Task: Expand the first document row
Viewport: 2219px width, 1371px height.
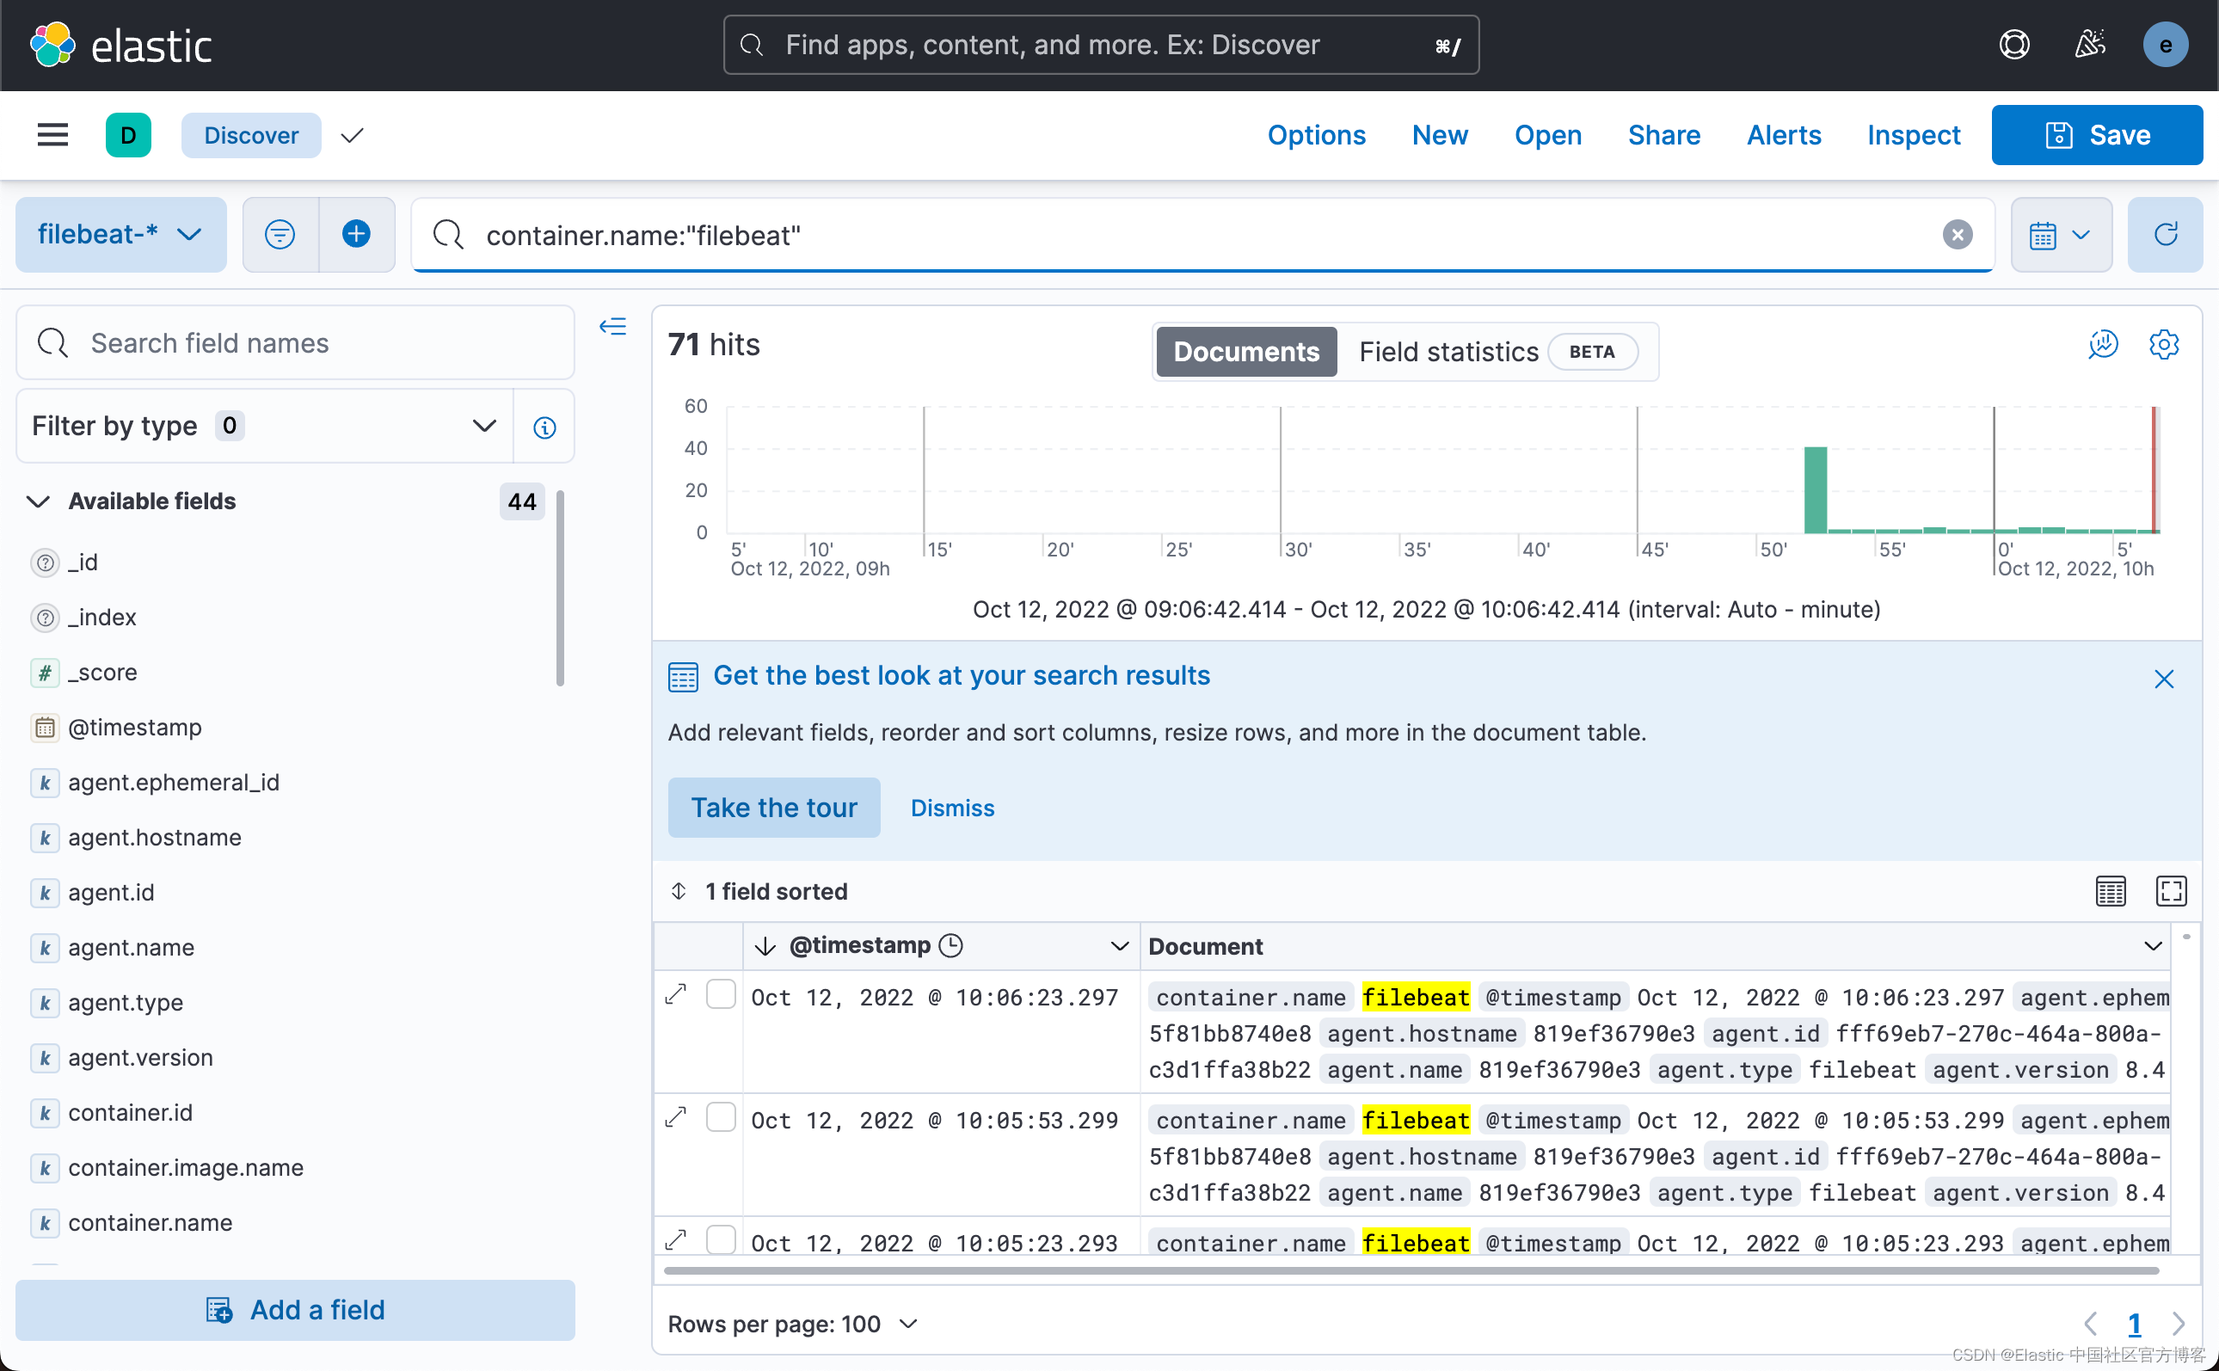Action: point(676,994)
